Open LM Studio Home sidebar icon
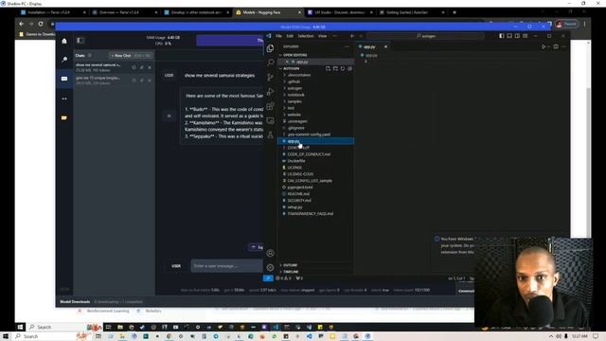Screen dimensions: 606x341 pos(64,41)
